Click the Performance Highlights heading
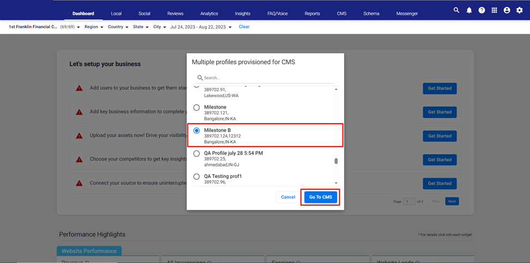Screen dimensions: 530x263 [x=92, y=234]
